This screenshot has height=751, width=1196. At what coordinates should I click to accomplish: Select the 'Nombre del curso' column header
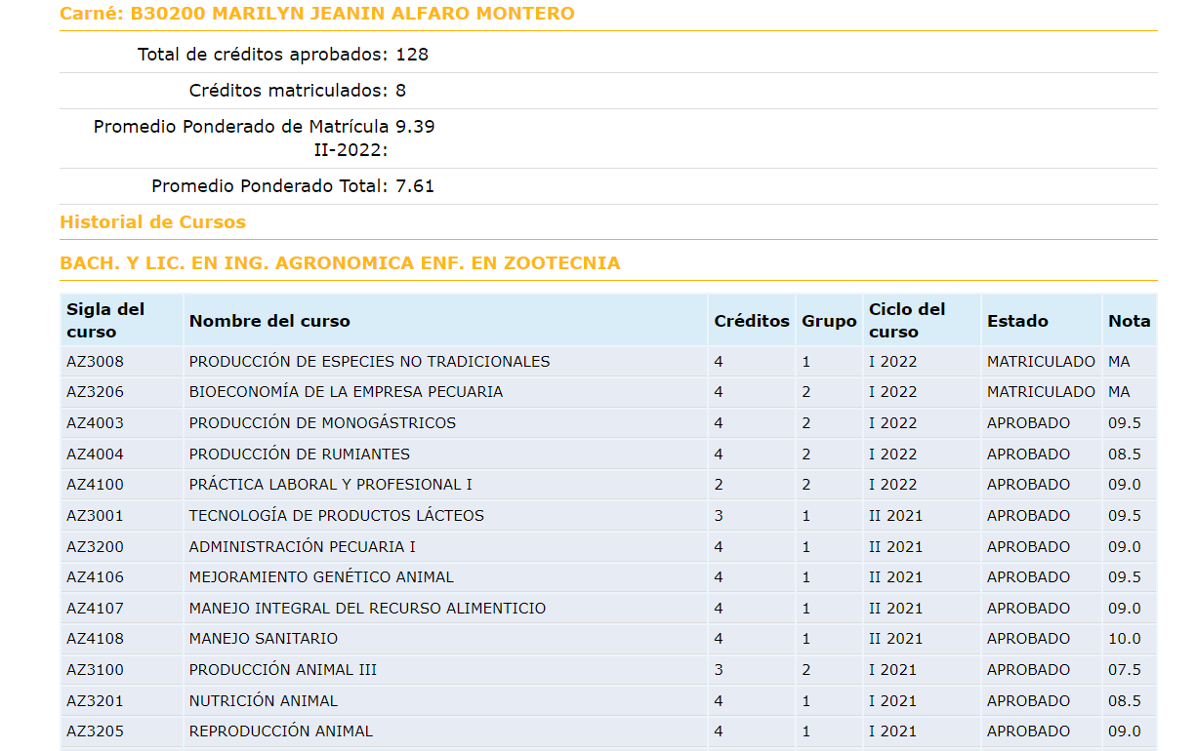(x=269, y=321)
